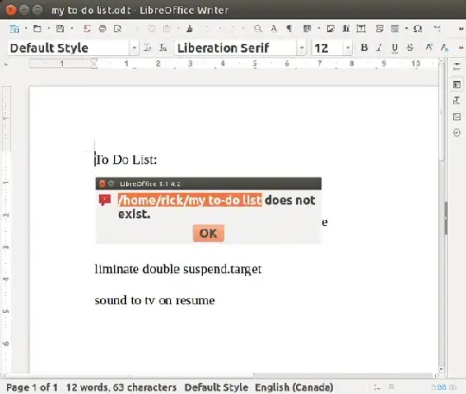Open the sidebar Gallery icon
466x394 pixels.
pos(457,116)
